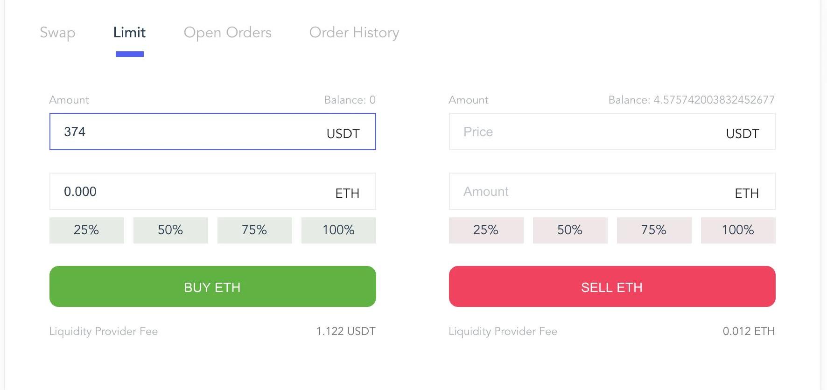Pick 75% on the sell side
This screenshot has height=390, width=827.
pos(654,230)
